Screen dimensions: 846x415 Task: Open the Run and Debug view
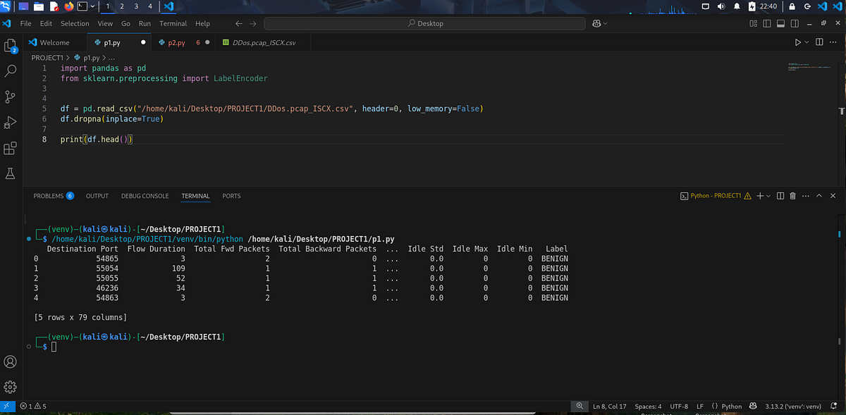(x=11, y=123)
